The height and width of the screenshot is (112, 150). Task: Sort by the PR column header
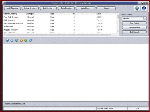(x=84, y=14)
